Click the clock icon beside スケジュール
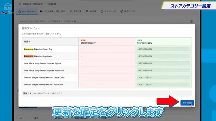 [102, 11]
